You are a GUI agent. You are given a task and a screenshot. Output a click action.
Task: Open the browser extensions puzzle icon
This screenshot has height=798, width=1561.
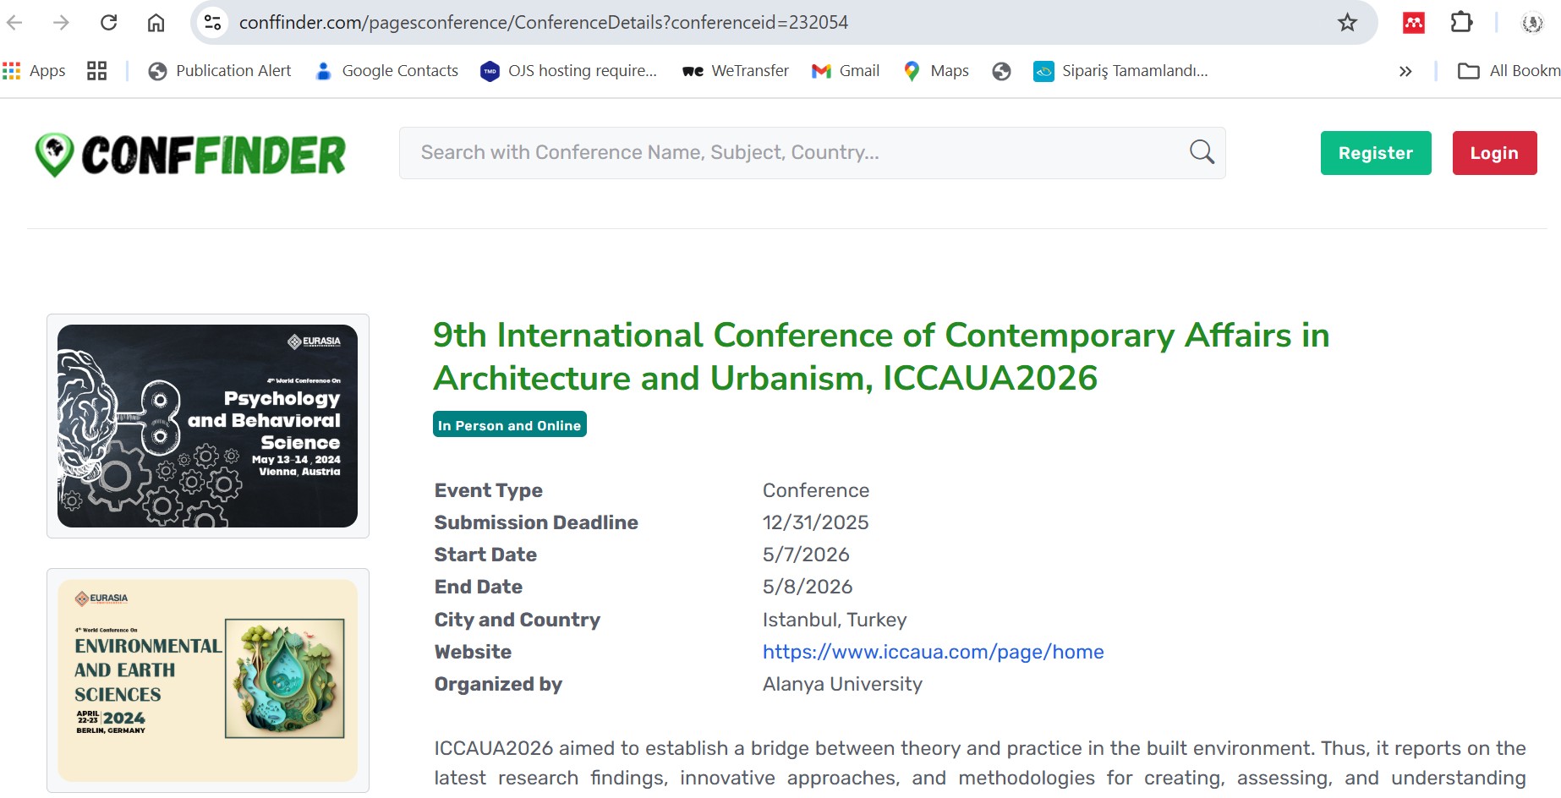click(1461, 23)
